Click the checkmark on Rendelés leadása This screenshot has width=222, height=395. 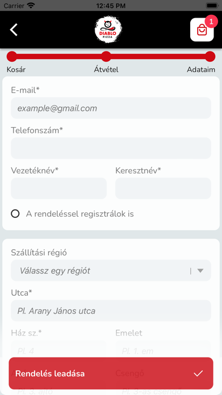198,373
